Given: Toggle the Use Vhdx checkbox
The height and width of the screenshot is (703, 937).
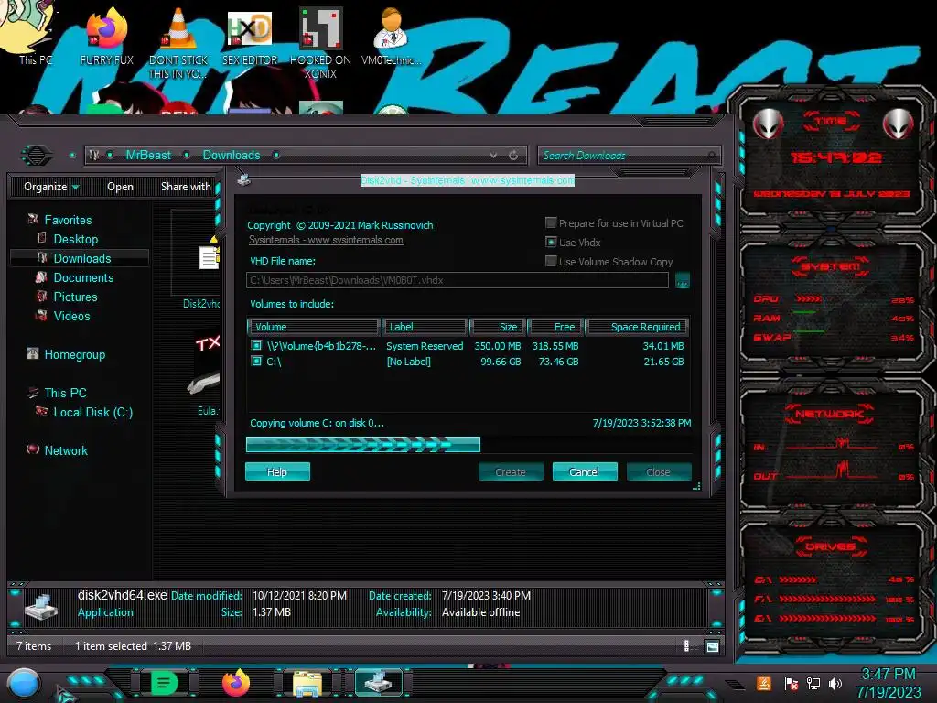Looking at the screenshot, I should pyautogui.click(x=551, y=242).
